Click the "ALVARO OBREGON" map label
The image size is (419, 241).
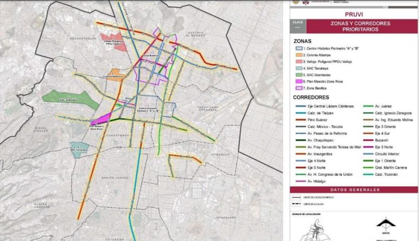pos(42,206)
